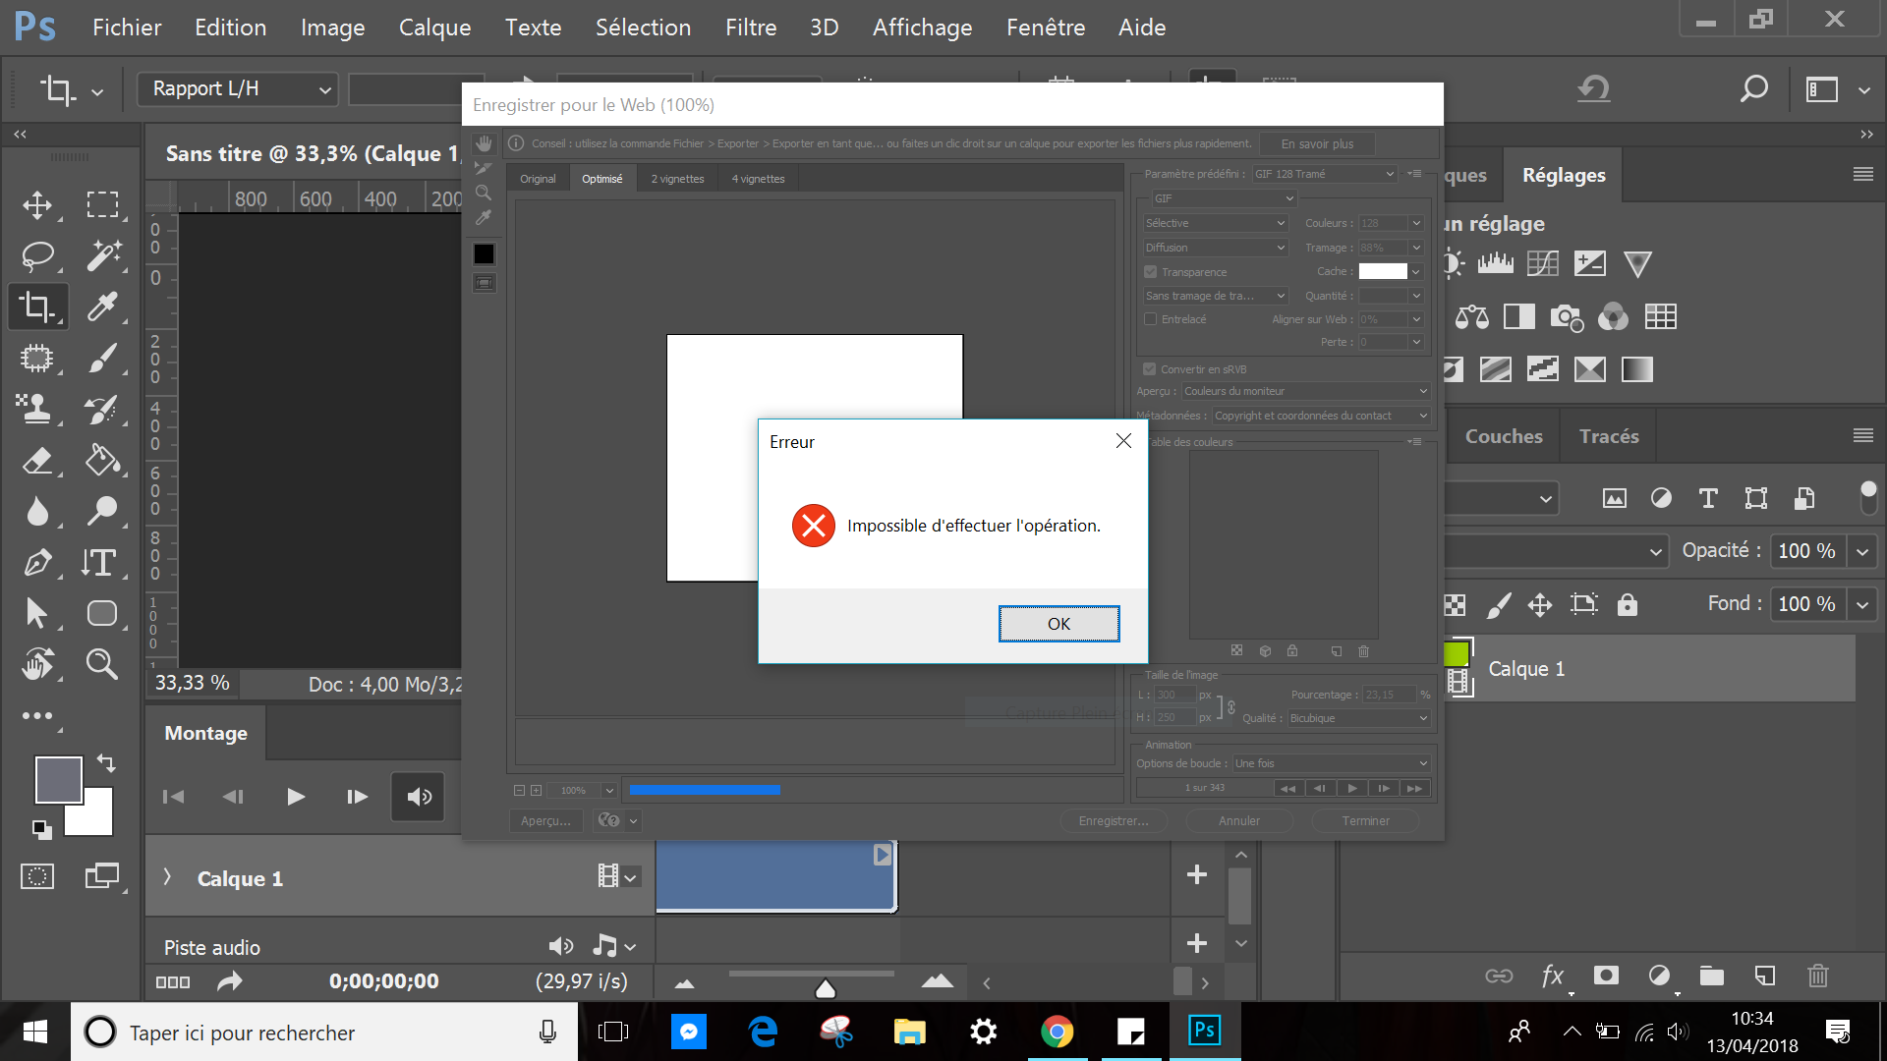
Task: Expand Calque 1 track in Montage
Action: [167, 877]
